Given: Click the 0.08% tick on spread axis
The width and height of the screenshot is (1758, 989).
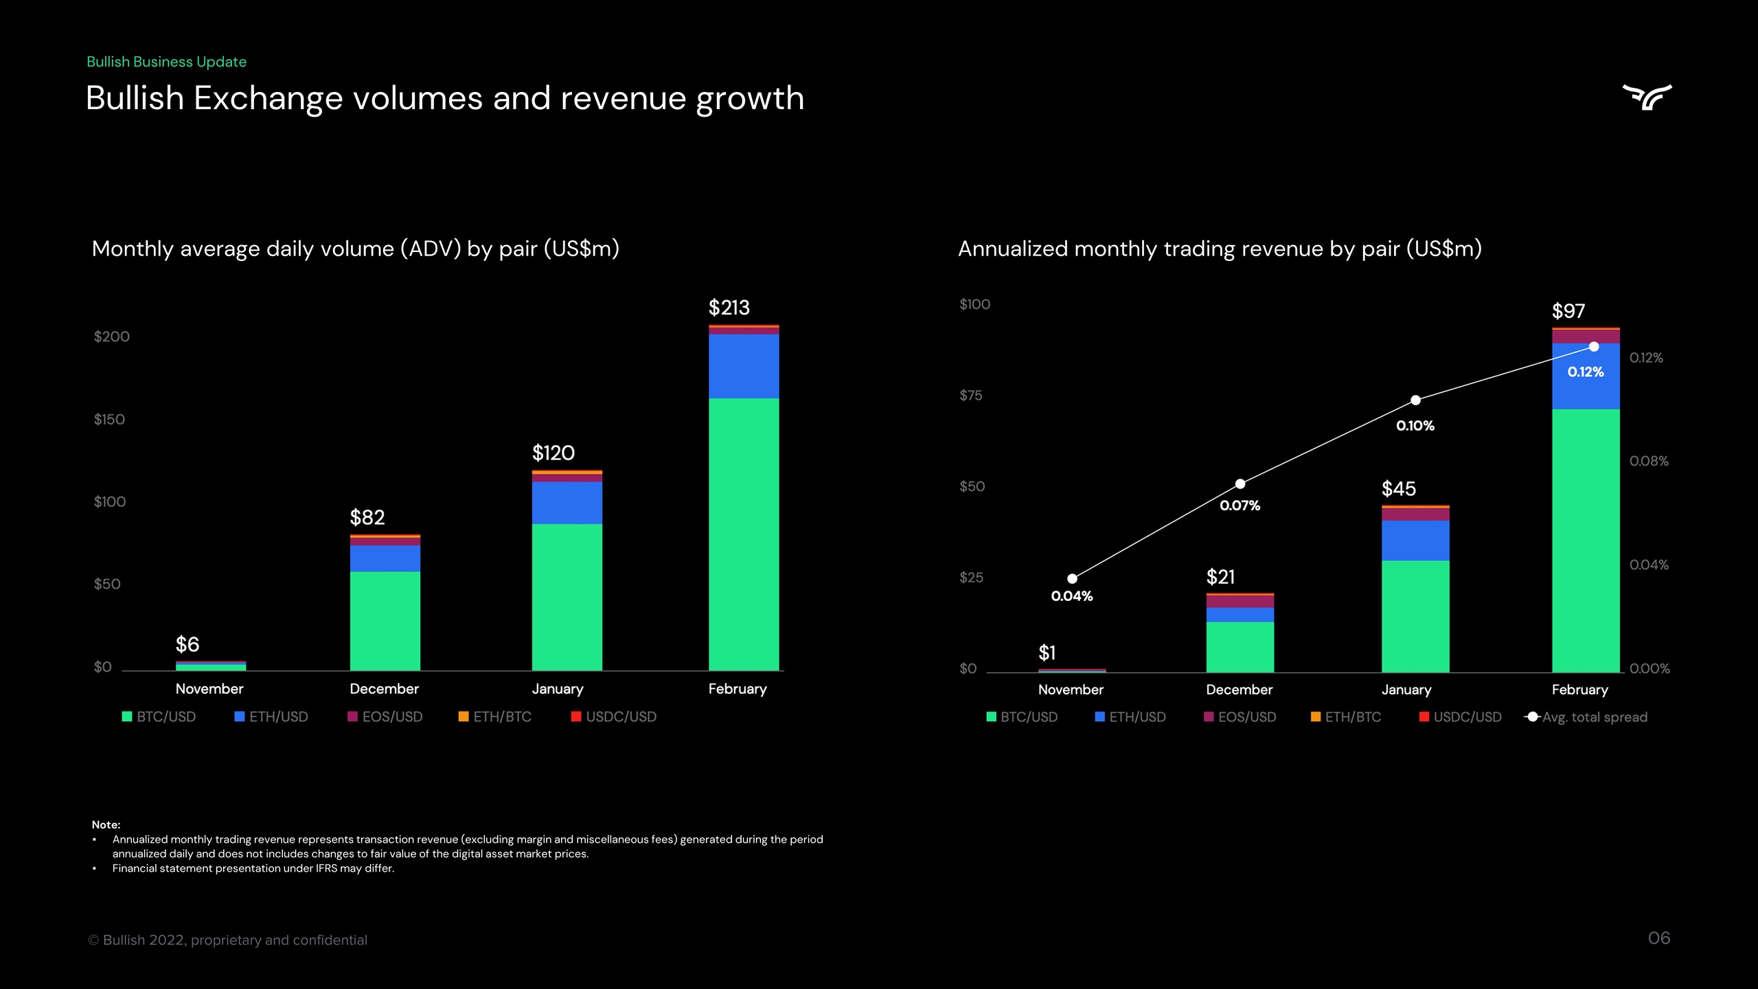Looking at the screenshot, I should [x=1649, y=461].
